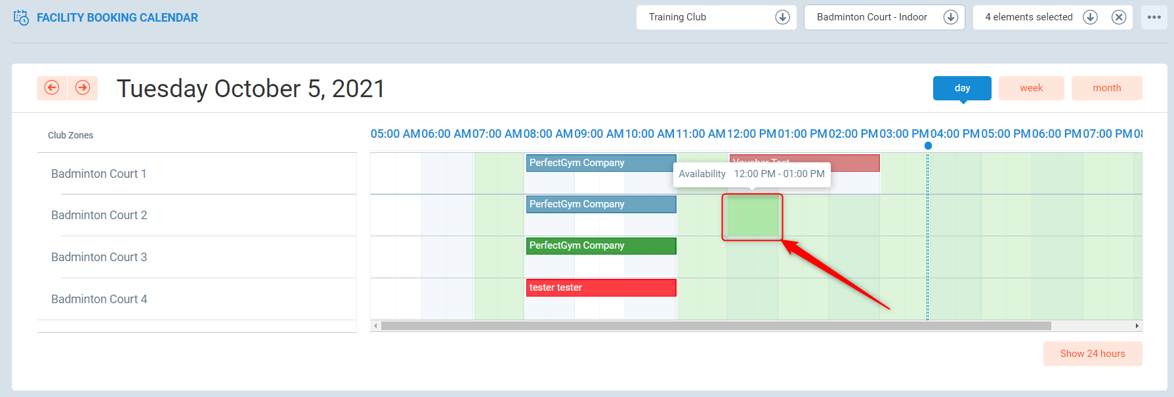
Task: Switch to the week view tab
Action: [x=1031, y=88]
